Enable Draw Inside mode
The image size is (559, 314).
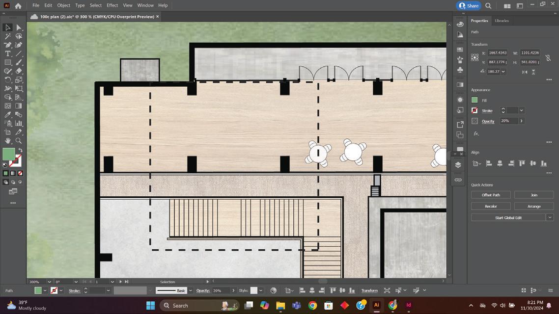20,182
